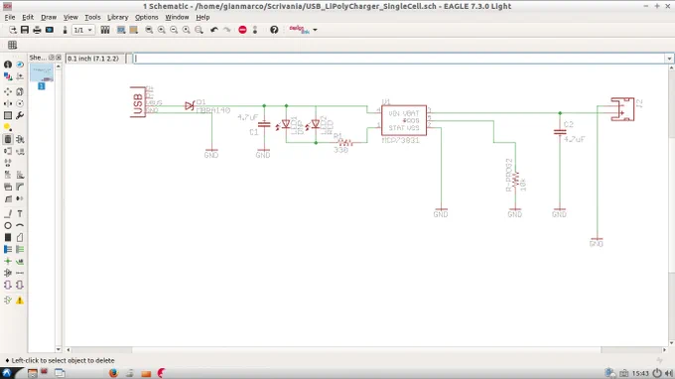675x379 pixels.
Task: Open Help with the question mark icon
Action: (x=274, y=30)
